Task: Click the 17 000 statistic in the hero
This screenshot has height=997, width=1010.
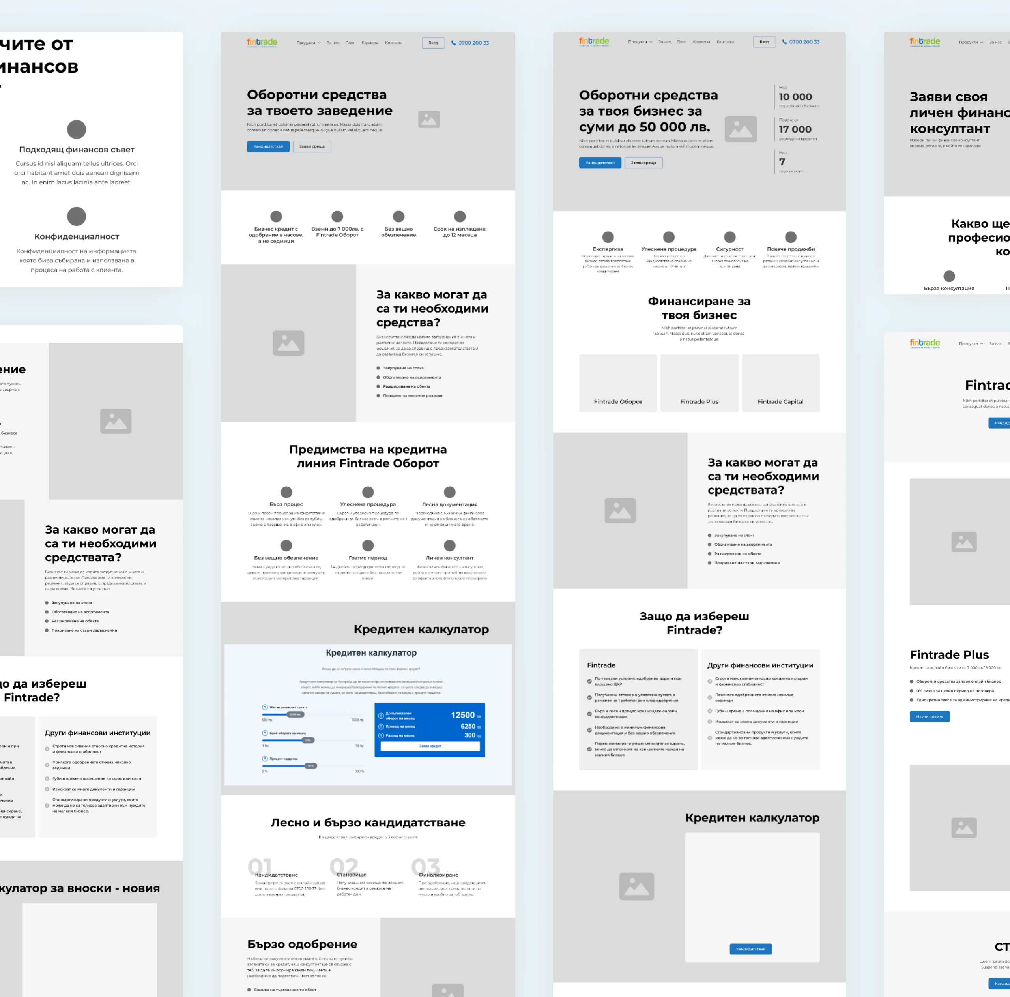Action: 795,129
